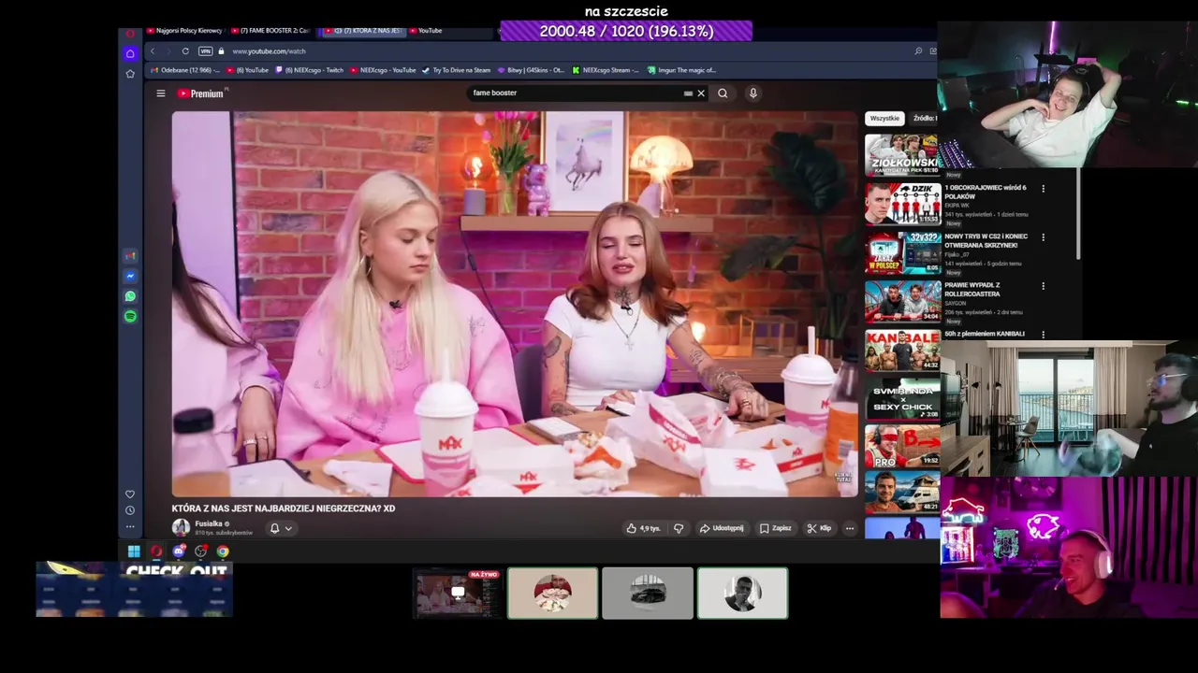Open the sidebar star bookmarks icon

click(x=130, y=74)
